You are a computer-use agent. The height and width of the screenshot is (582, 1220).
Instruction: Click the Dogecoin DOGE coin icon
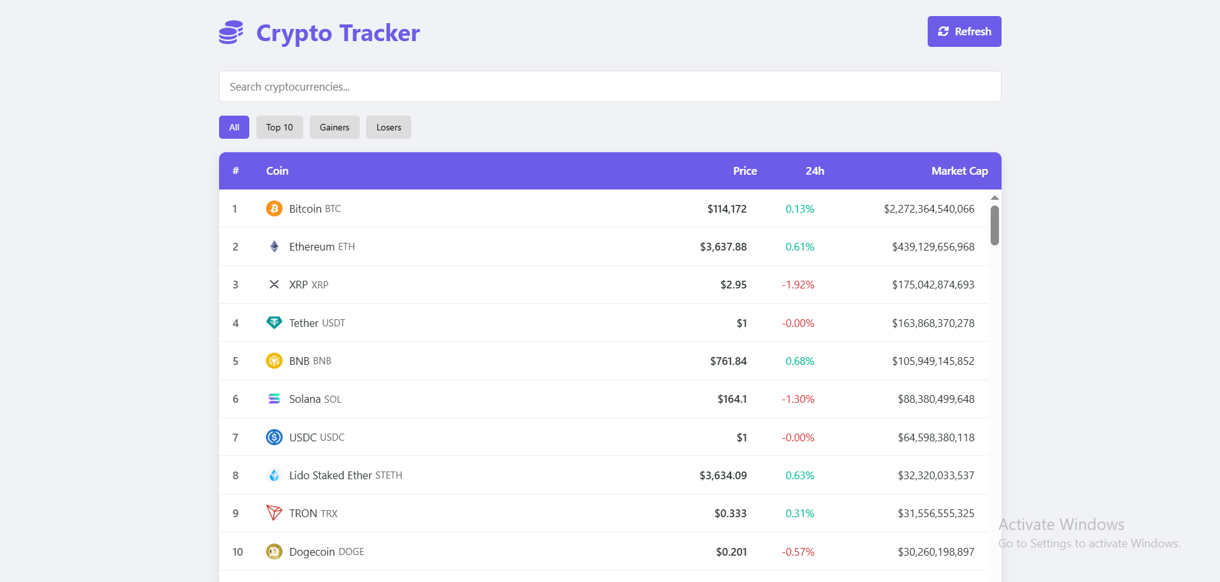tap(274, 551)
